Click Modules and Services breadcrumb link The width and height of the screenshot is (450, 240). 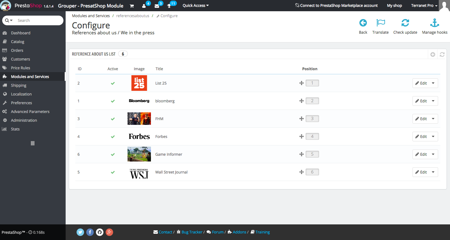click(91, 16)
